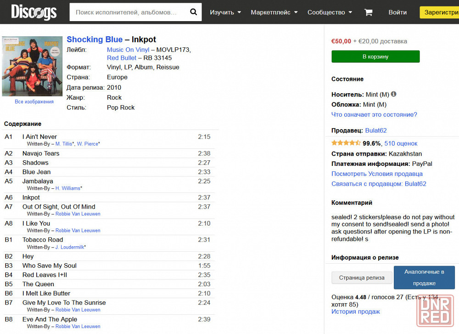The image size is (459, 334).
Task: Click the yellow Зарегистрироваться button
Action: [x=439, y=12]
